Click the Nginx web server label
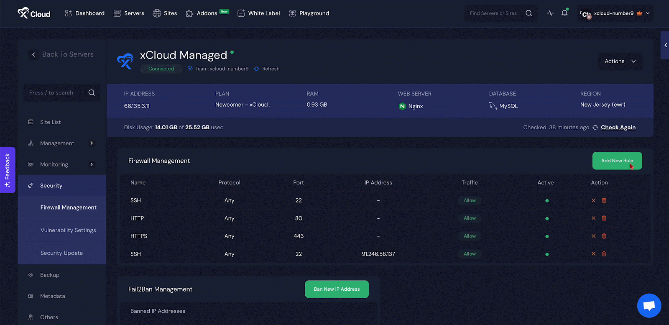The height and width of the screenshot is (325, 669). [411, 106]
